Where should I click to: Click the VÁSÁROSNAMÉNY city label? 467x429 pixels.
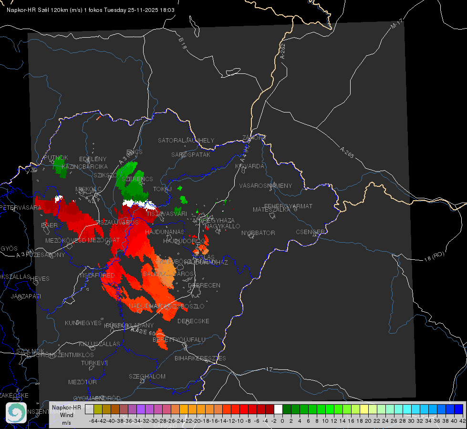[266, 185]
